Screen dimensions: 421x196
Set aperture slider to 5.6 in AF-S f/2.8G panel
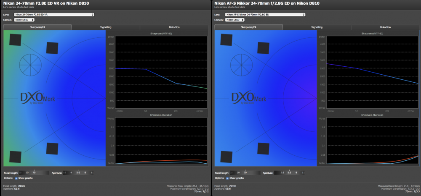[x=289, y=173]
